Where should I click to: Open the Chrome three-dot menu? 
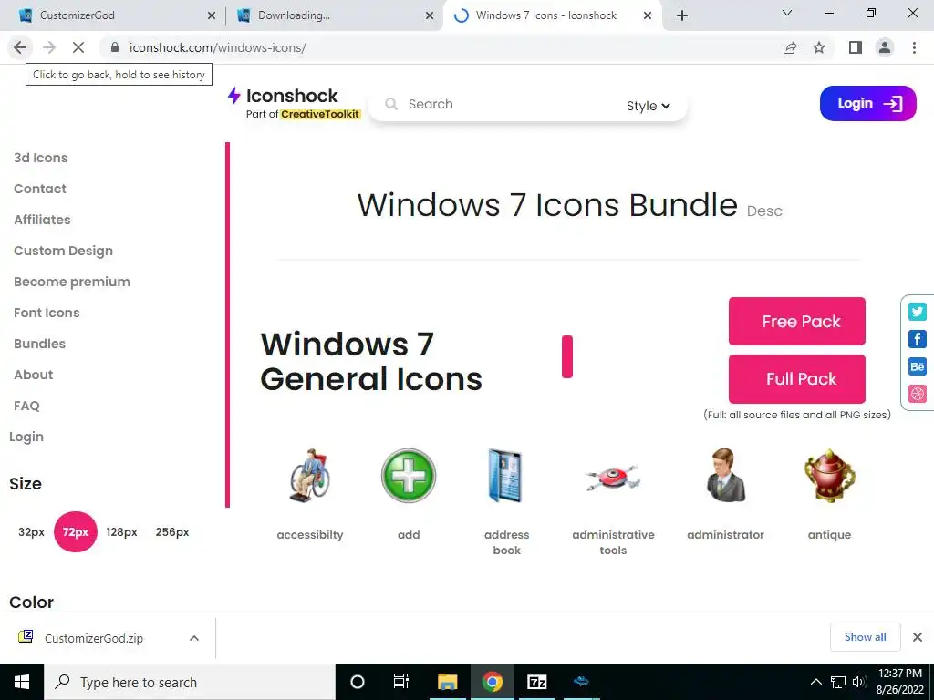pos(914,47)
